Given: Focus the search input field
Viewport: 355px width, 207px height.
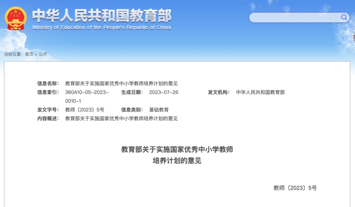Looking at the screenshot, I should (294, 18).
